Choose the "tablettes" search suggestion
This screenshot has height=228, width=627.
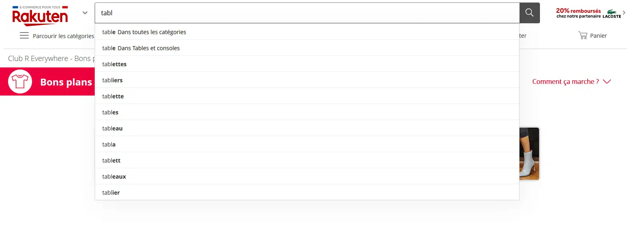point(114,64)
